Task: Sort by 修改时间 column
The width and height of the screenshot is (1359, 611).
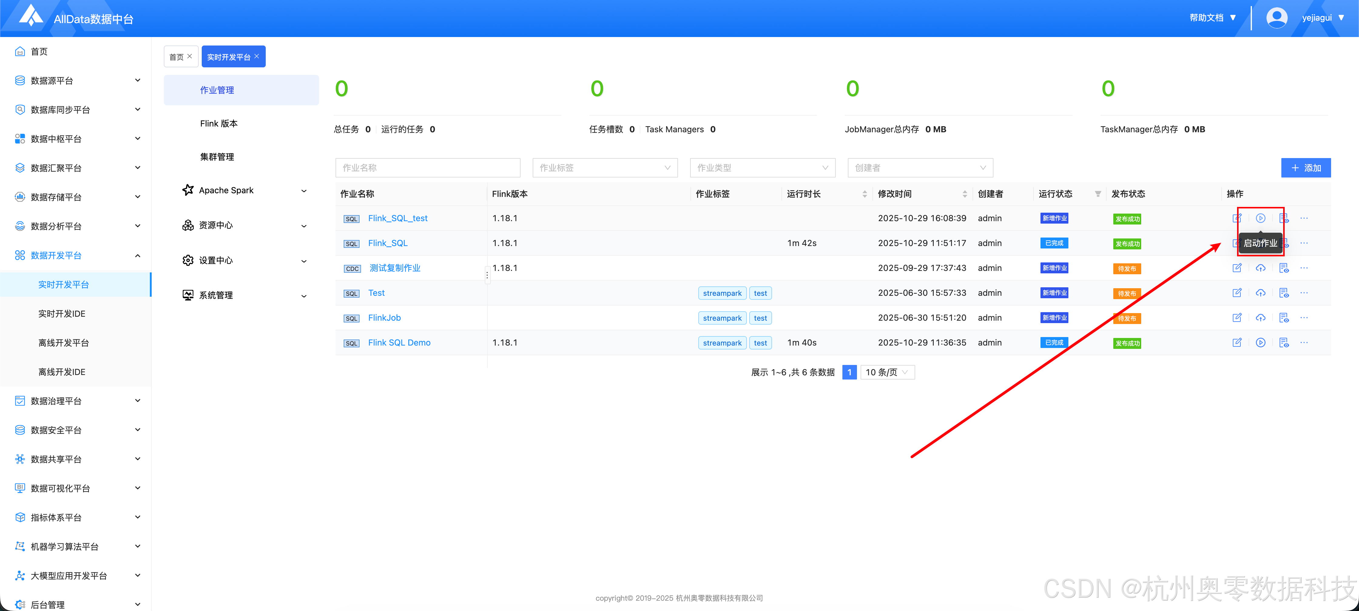Action: 964,194
